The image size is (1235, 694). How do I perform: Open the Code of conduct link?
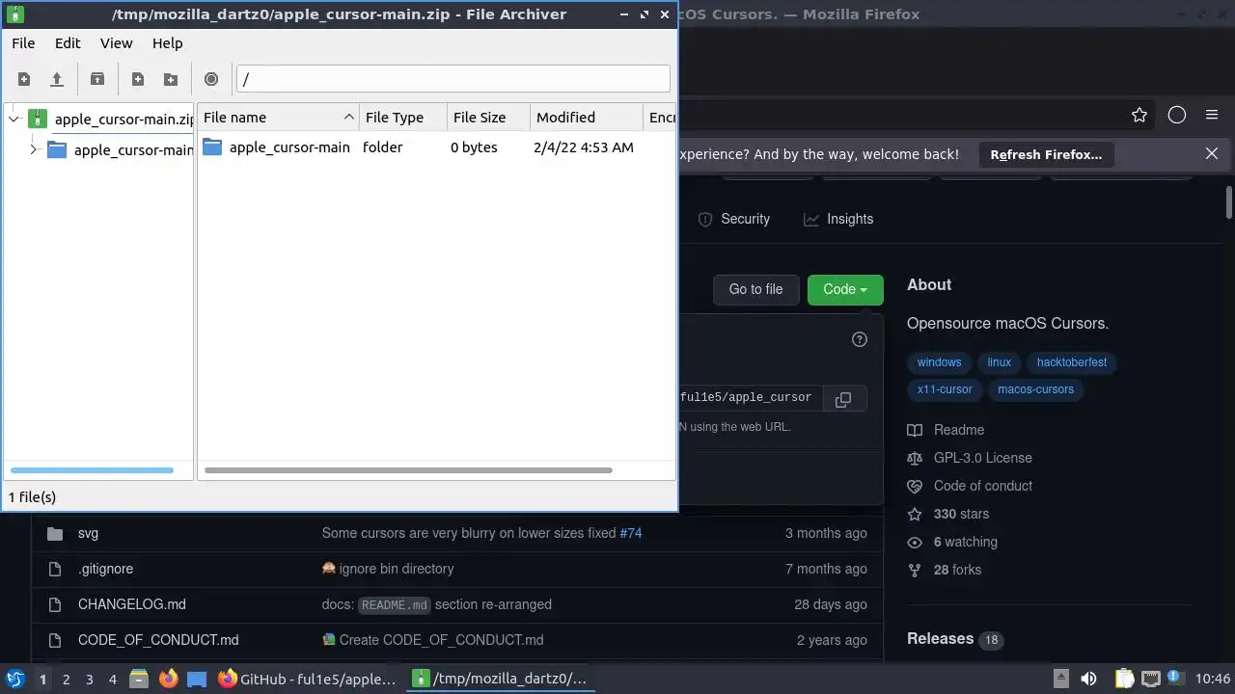[970, 486]
